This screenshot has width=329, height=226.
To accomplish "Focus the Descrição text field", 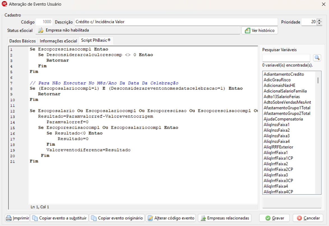I will tap(176, 22).
